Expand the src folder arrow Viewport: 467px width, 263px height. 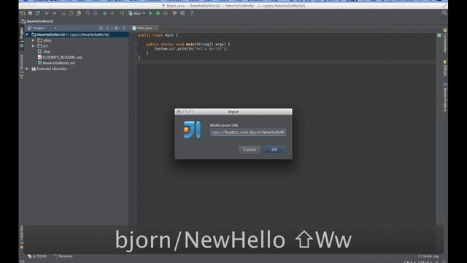click(33, 46)
